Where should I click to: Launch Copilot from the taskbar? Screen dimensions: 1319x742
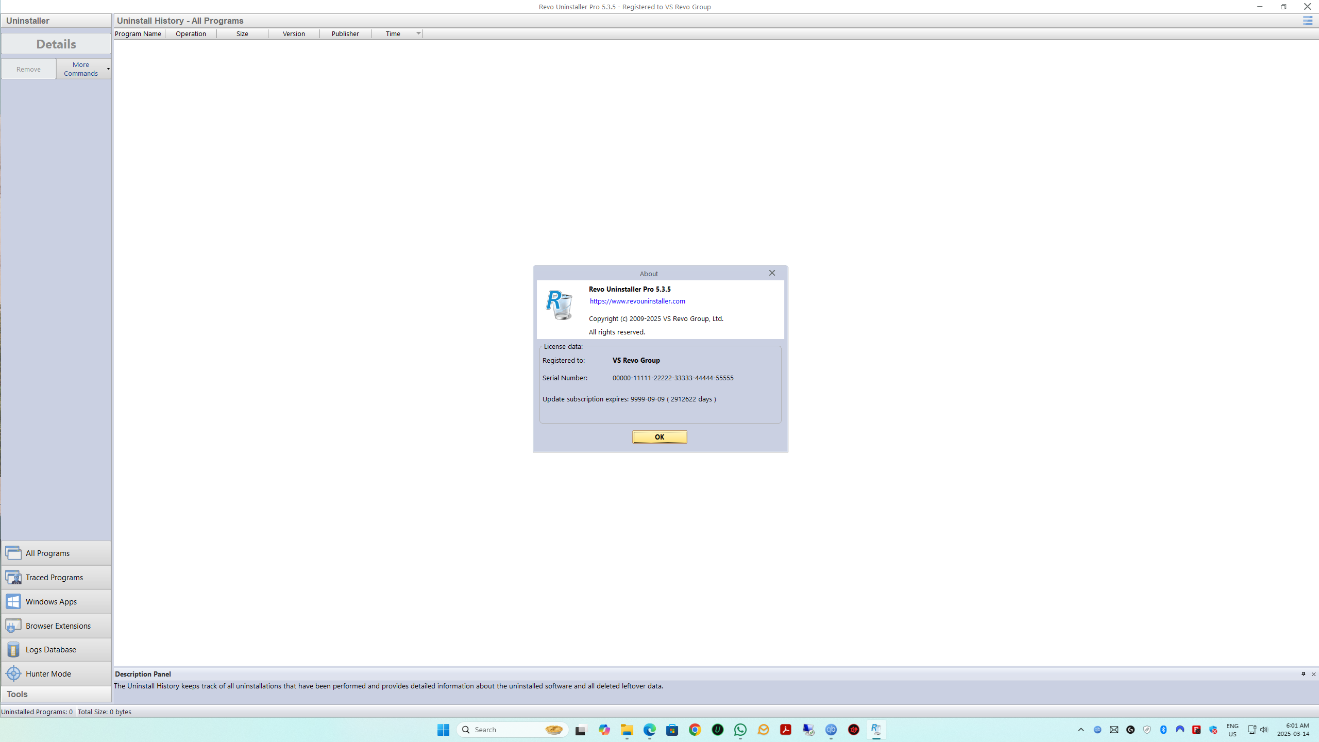pyautogui.click(x=604, y=730)
